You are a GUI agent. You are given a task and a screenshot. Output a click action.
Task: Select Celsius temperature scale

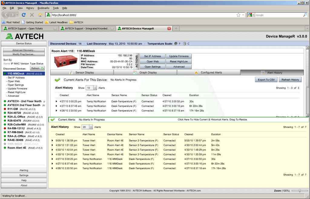click(184, 43)
